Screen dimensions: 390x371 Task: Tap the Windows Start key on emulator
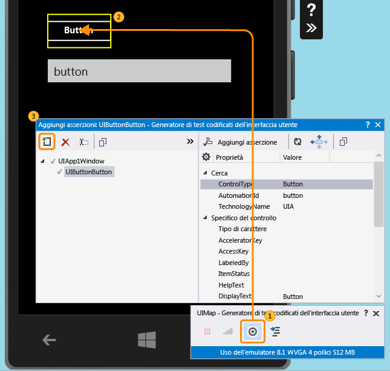tap(147, 340)
